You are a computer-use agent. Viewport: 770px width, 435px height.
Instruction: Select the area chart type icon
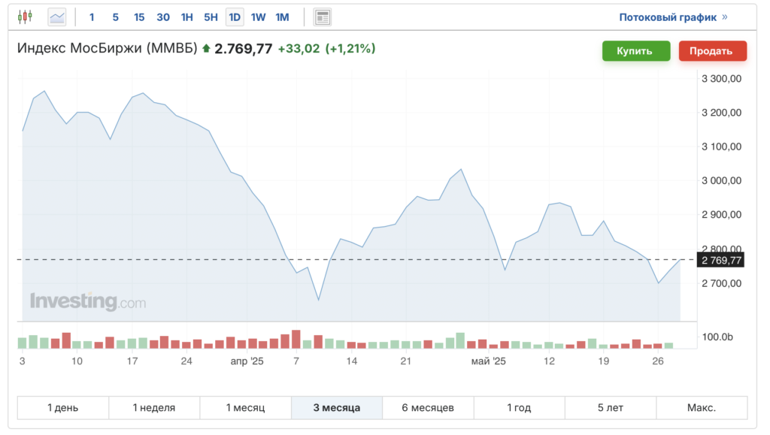coord(57,17)
